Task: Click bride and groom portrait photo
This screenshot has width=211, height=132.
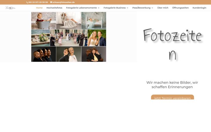Action: [x=97, y=38]
